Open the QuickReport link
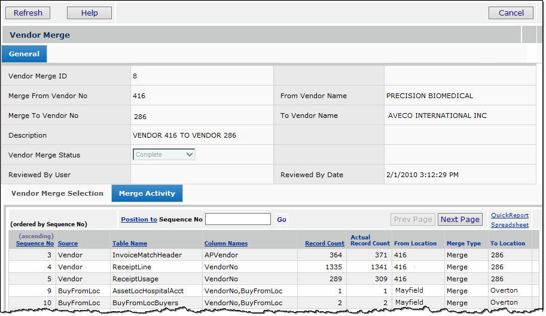Image resolution: width=546 pixels, height=316 pixels. coord(510,215)
